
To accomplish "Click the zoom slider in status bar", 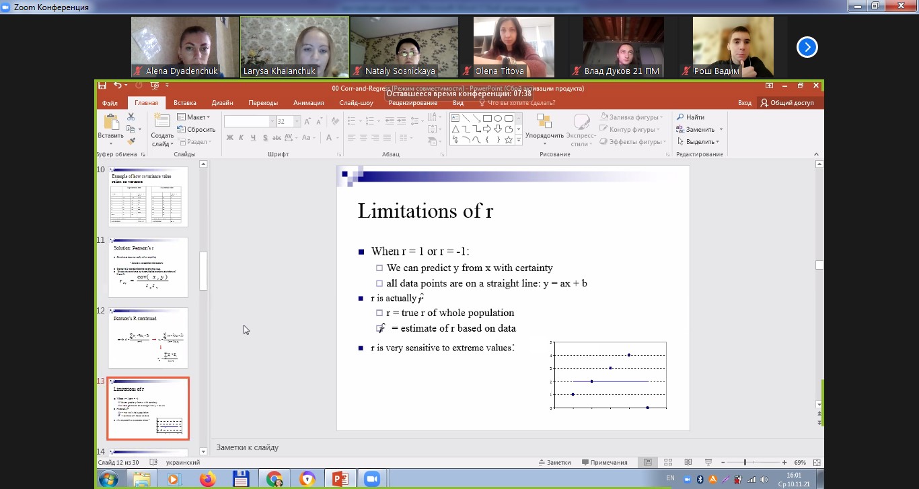I will [745, 463].
